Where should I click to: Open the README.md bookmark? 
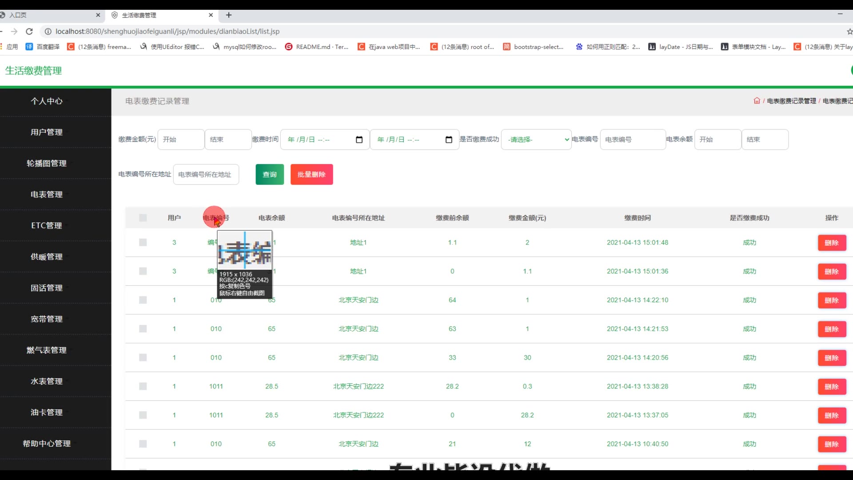click(317, 47)
